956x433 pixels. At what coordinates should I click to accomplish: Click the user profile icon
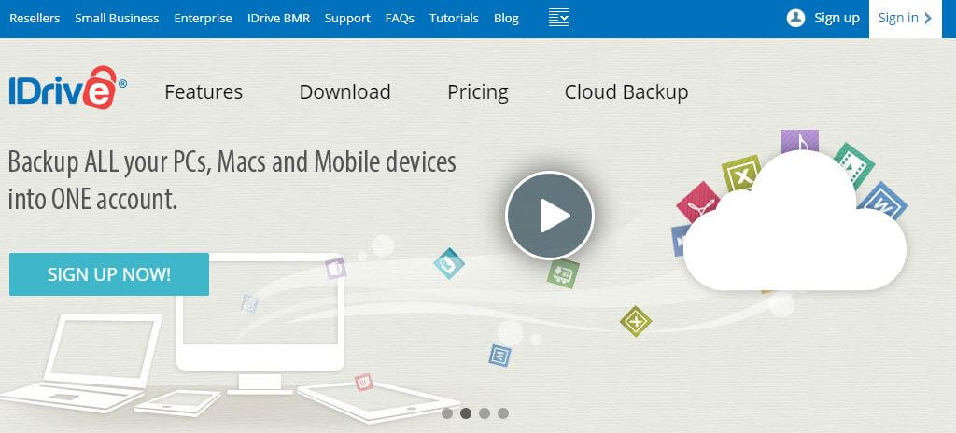795,18
